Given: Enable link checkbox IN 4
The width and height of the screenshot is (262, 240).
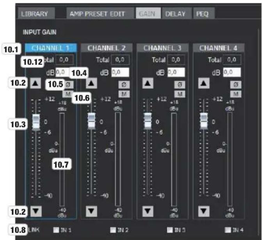Looking at the screenshot, I should tap(228, 230).
